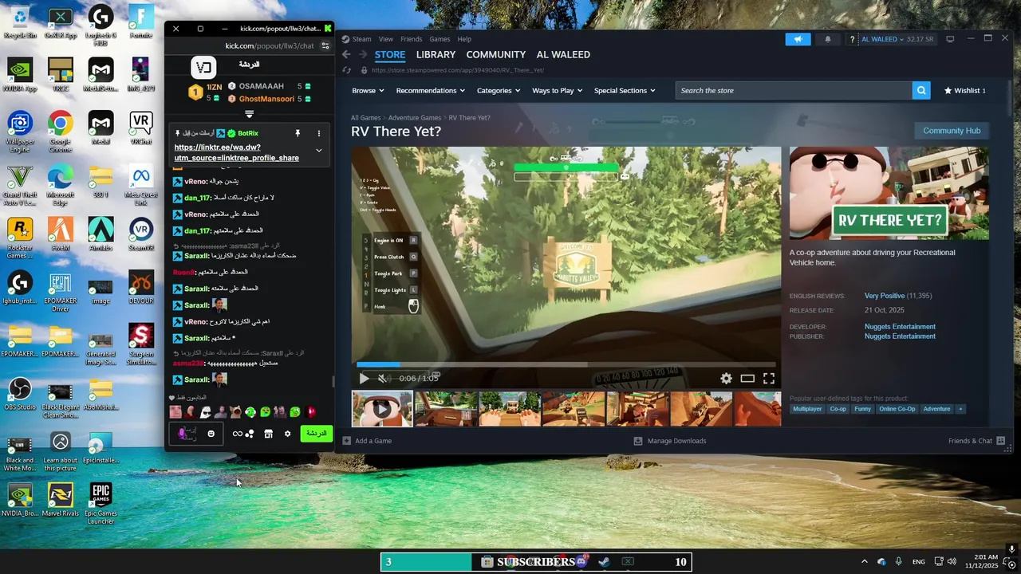Click Add a Game plus icon
This screenshot has height=574, width=1021.
(346, 441)
